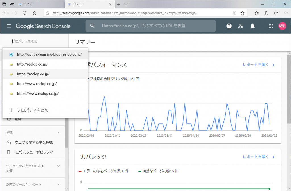Click the address bar lock icon
Image resolution: width=291 pixels, height=191 pixels.
point(47,13)
